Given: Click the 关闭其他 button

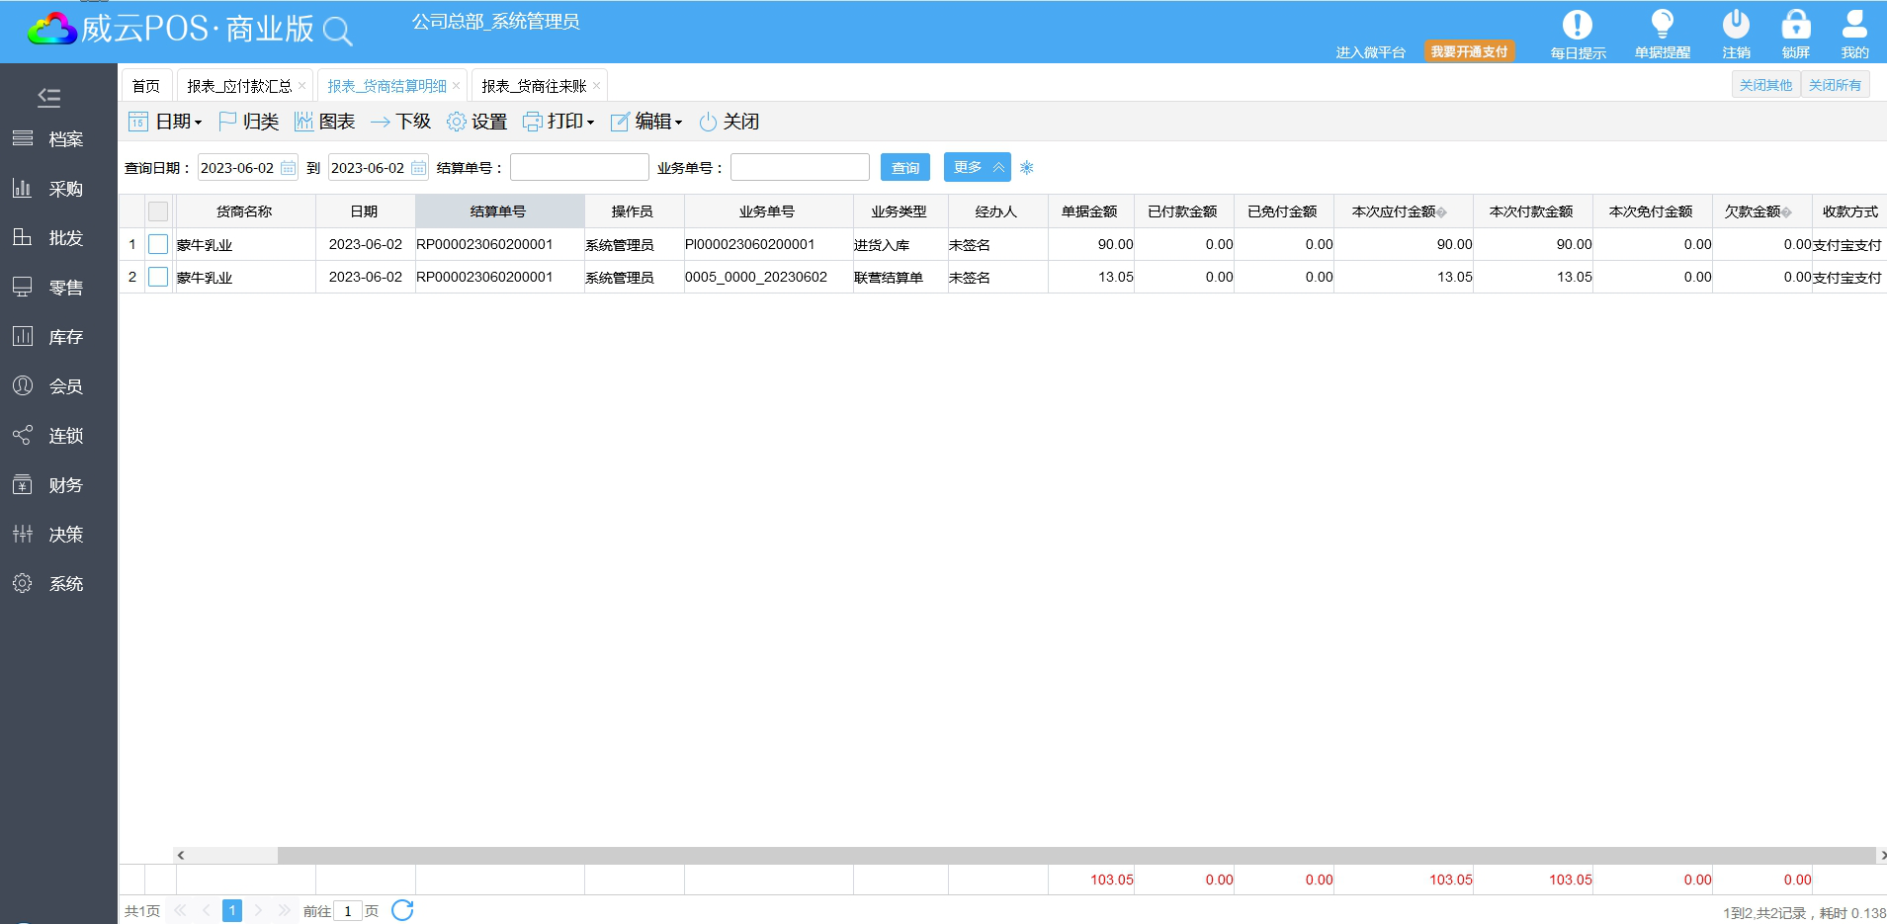Looking at the screenshot, I should (x=1765, y=85).
